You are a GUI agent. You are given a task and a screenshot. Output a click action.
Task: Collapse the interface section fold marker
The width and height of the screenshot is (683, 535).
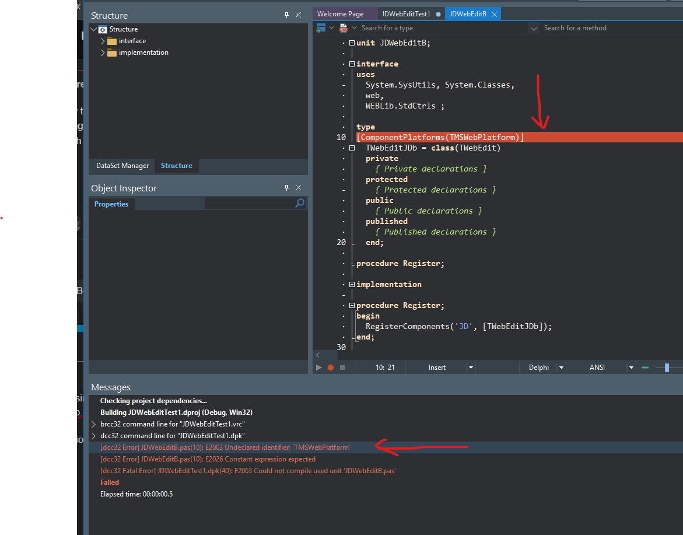coord(352,64)
